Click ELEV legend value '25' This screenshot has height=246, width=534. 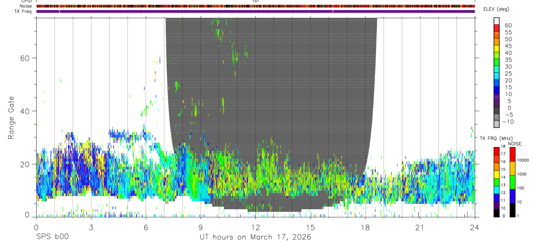click(508, 74)
